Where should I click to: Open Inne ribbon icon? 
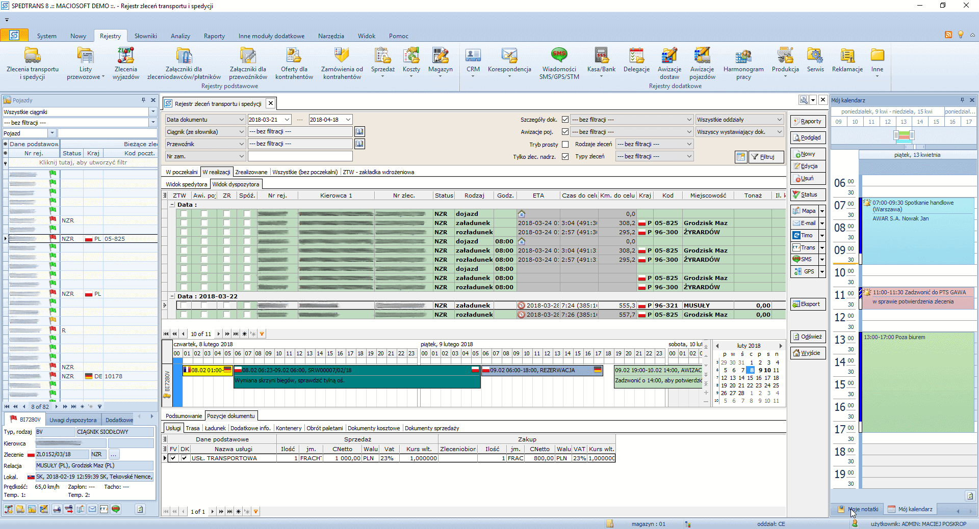(877, 63)
